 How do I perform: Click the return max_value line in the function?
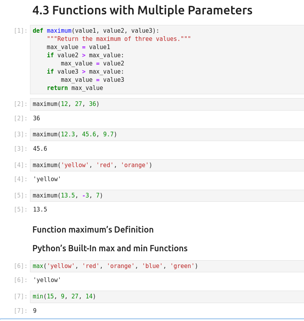75,88
